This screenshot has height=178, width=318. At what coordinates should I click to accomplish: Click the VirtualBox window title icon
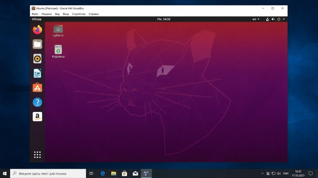click(33, 8)
